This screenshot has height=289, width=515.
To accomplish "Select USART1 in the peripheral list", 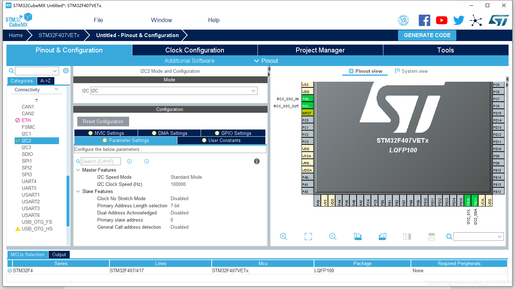I will click(31, 195).
